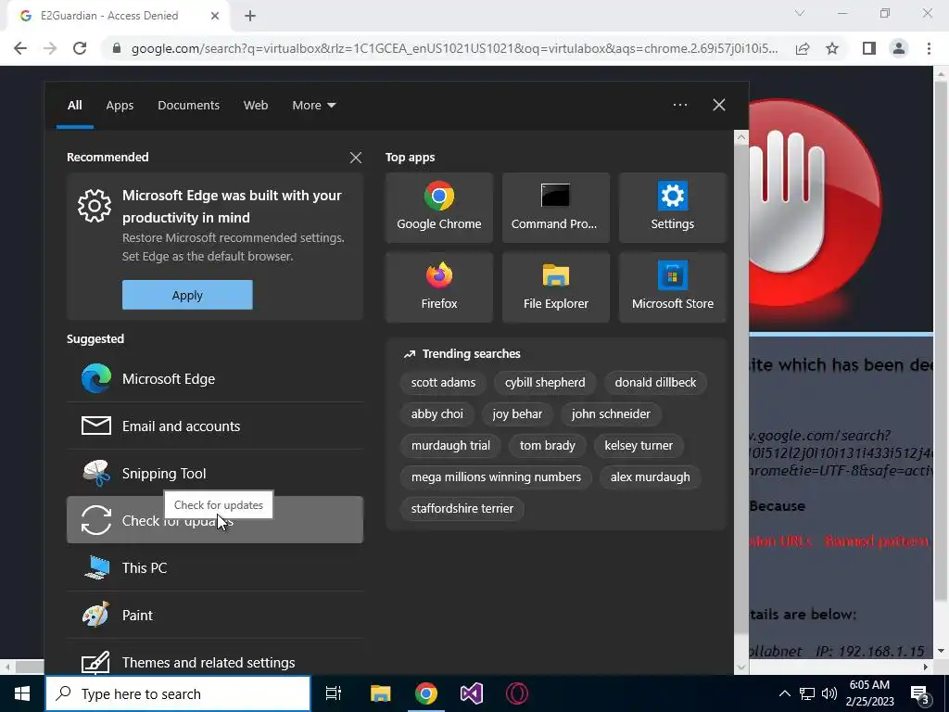Switch to the Web search tab
The height and width of the screenshot is (712, 949).
256,106
